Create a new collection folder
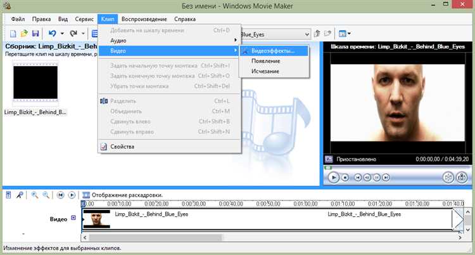The image size is (475, 255). [x=327, y=34]
